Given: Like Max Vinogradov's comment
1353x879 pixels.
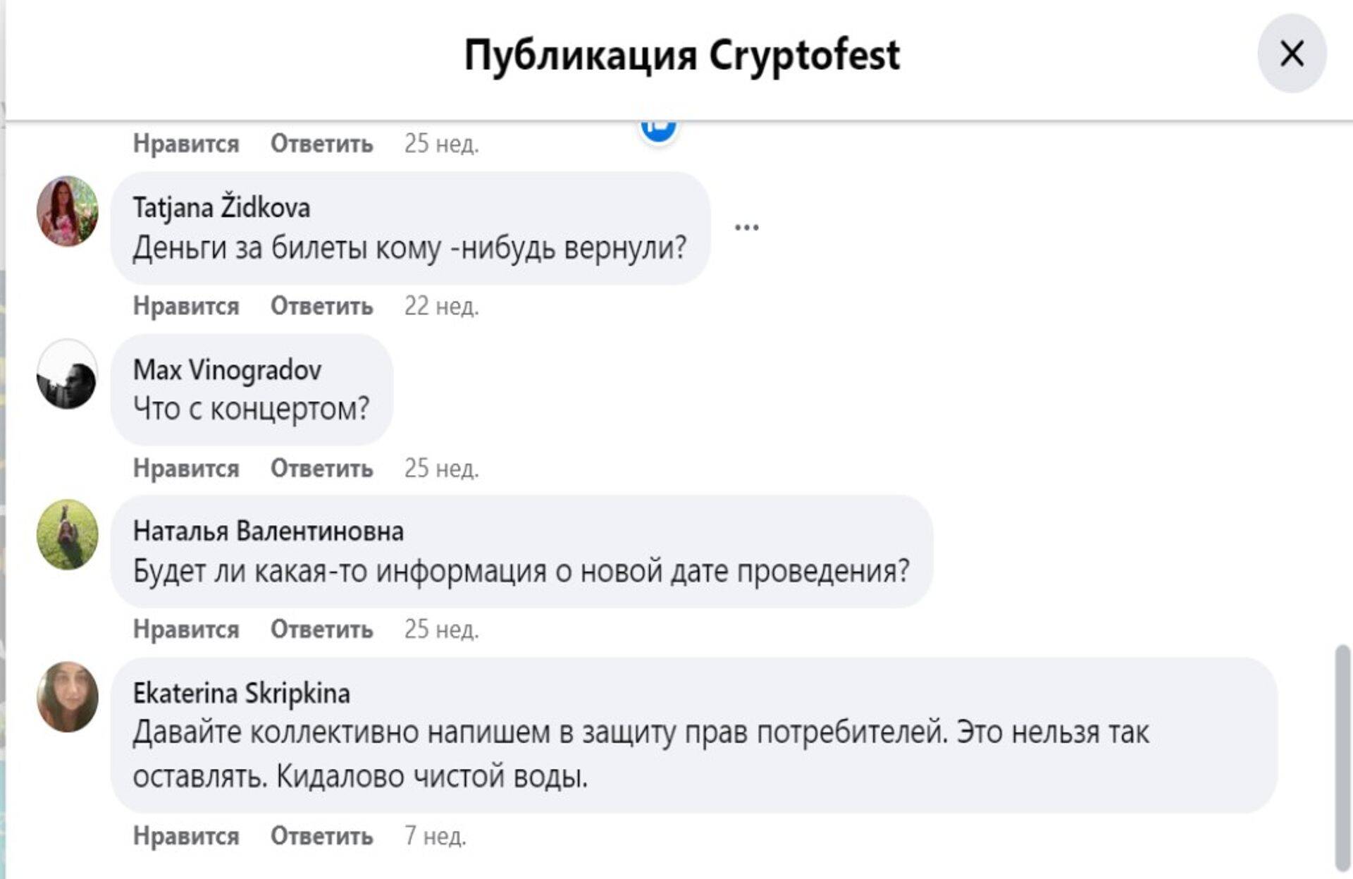Looking at the screenshot, I should point(186,468).
